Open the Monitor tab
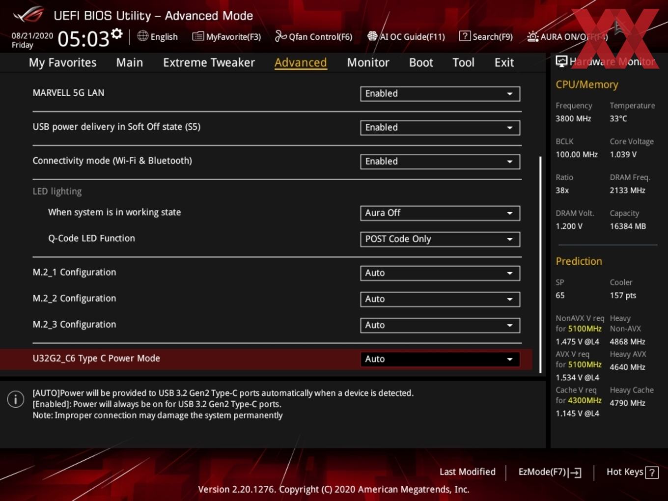The height and width of the screenshot is (501, 668). pos(368,62)
